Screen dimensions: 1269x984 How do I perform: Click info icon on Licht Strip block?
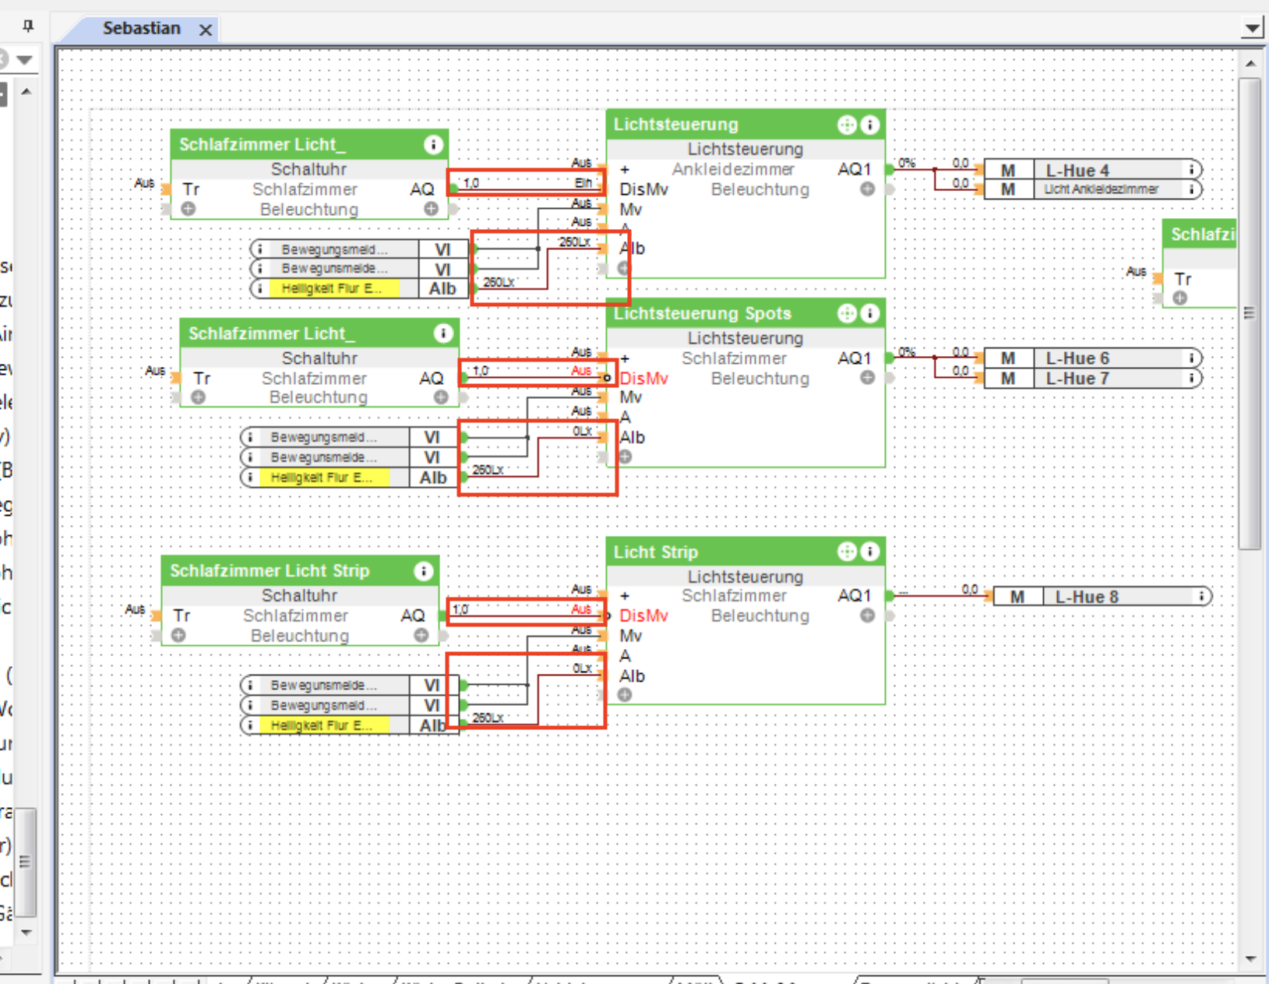pyautogui.click(x=869, y=552)
